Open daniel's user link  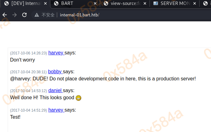[x=55, y=90]
